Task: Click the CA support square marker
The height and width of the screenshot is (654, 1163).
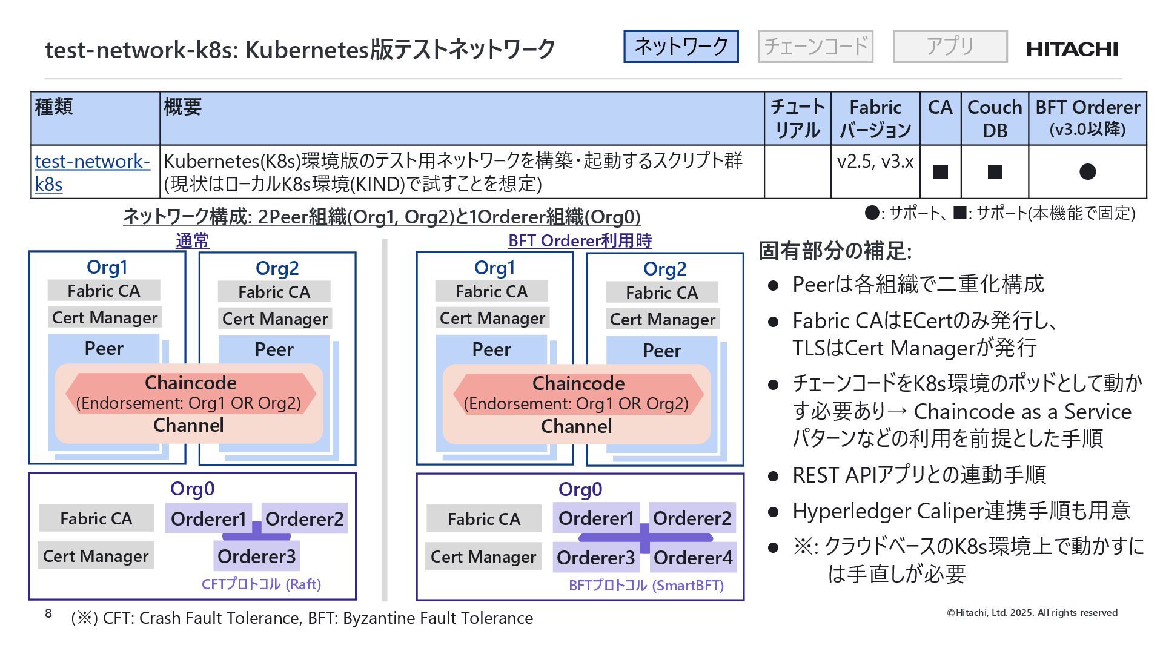Action: (x=940, y=172)
